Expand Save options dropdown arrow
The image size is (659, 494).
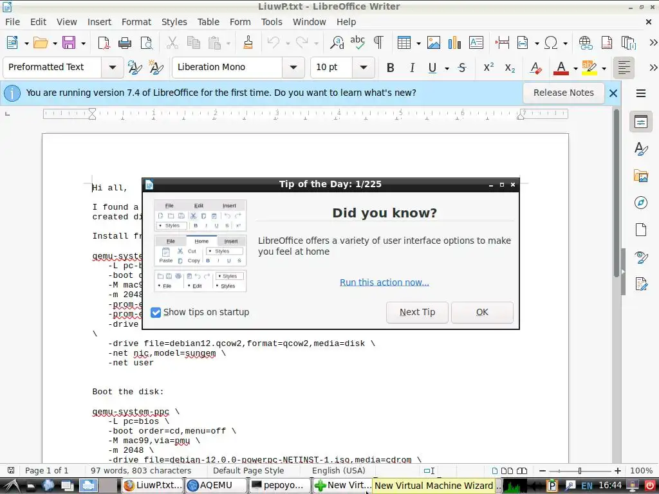point(83,43)
